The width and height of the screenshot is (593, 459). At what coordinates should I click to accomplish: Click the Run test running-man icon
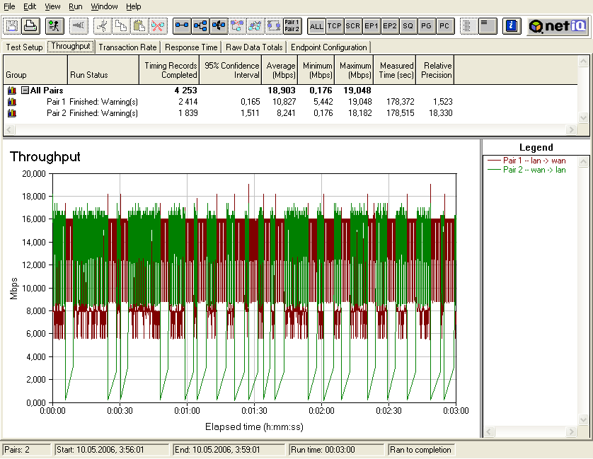click(x=54, y=26)
